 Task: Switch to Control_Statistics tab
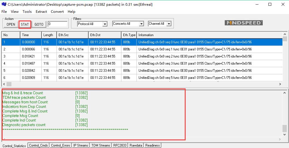tap(14, 146)
